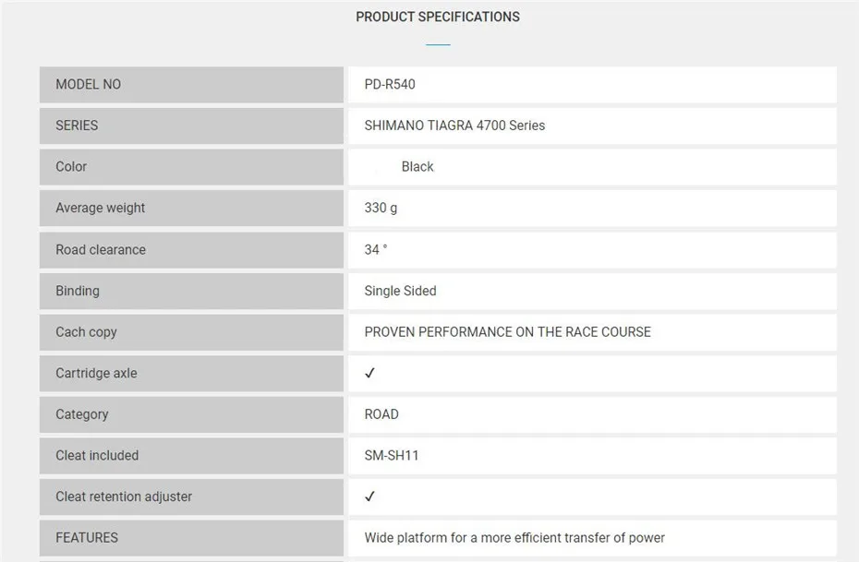
Task: Click the Cleat retention adjuster checkmark
Action: [369, 496]
